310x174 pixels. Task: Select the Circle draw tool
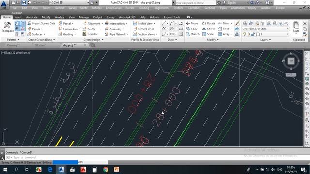(172, 29)
